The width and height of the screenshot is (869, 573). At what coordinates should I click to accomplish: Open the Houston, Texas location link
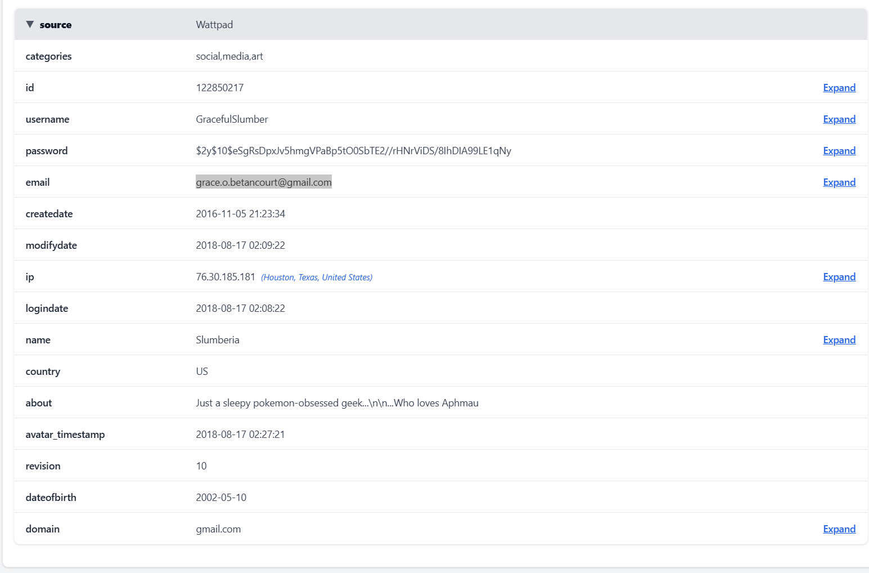(317, 277)
